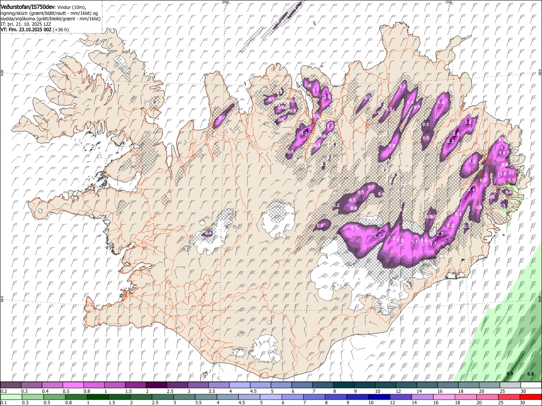Click the 1.0 snowfall value on the map
The image size is (542, 406).
(x=401, y=240)
